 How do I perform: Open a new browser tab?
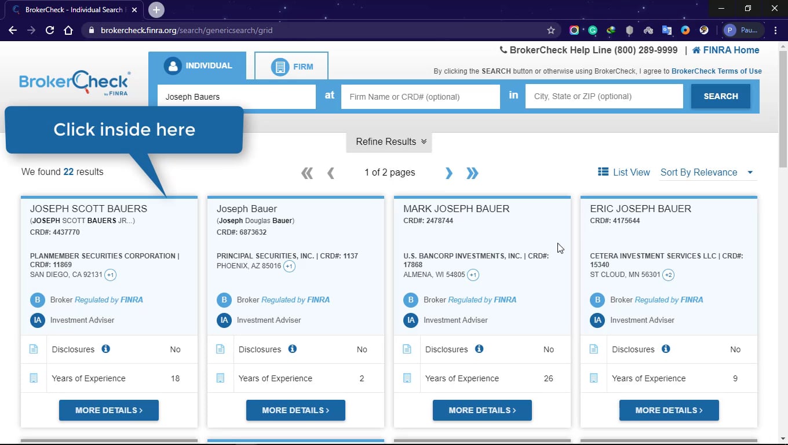[156, 10]
